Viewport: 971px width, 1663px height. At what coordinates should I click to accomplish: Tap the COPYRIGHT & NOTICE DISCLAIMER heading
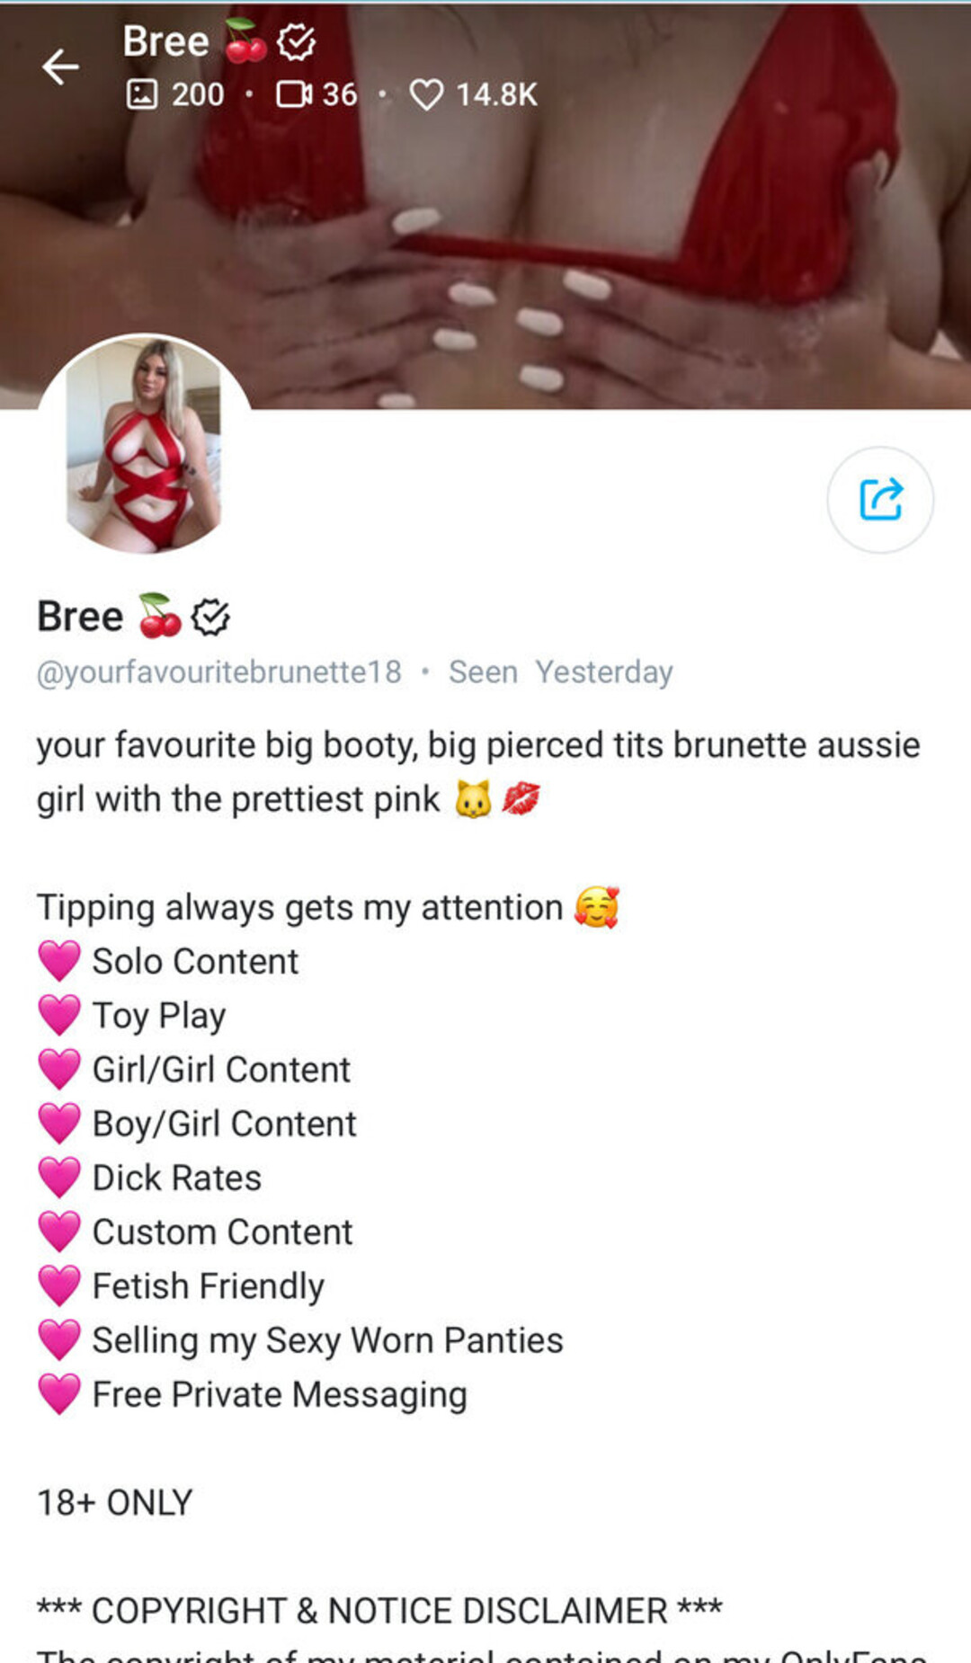(379, 1611)
